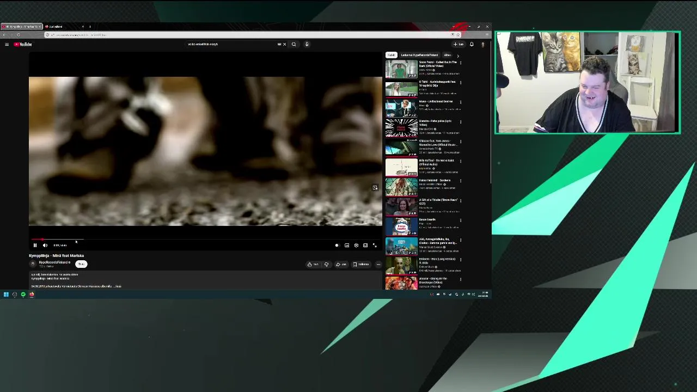The width and height of the screenshot is (697, 392).
Task: Open the Alcazar Crying At The Discoteque title
Action: (x=433, y=280)
